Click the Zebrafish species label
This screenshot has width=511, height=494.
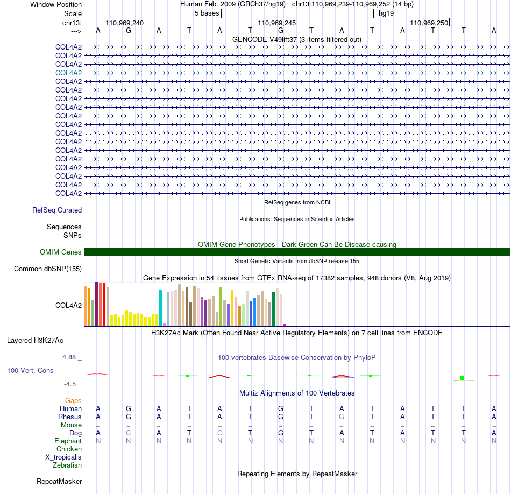click(67, 465)
